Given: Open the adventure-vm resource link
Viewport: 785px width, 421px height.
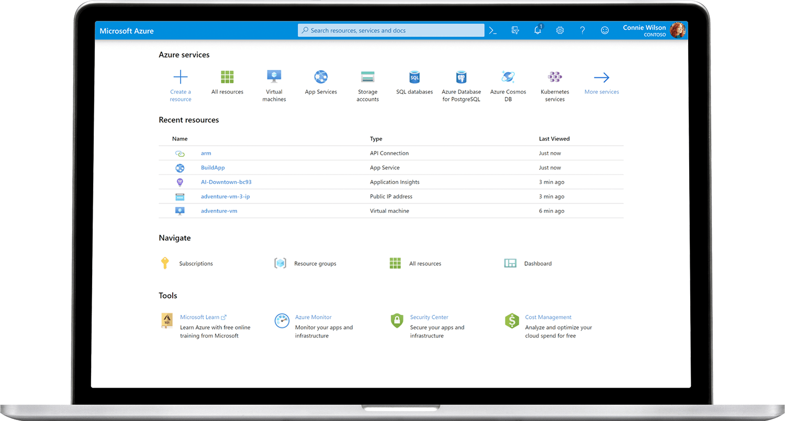Looking at the screenshot, I should click(219, 211).
